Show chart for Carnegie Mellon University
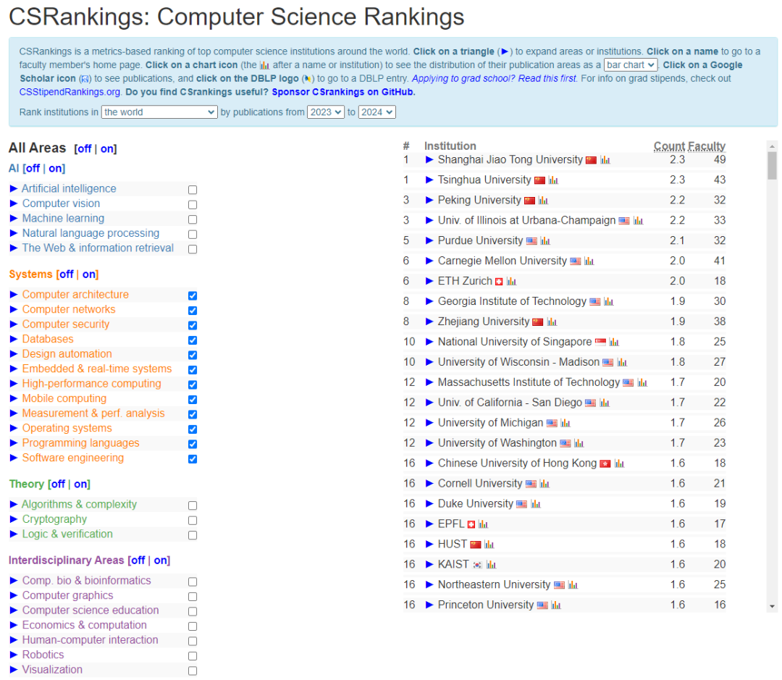This screenshot has width=782, height=680. [589, 261]
